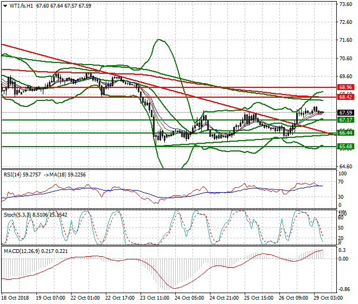Image resolution: width=358 pixels, height=304 pixels.
Task: Click the red 68.96 price level label
Action: click(x=346, y=87)
